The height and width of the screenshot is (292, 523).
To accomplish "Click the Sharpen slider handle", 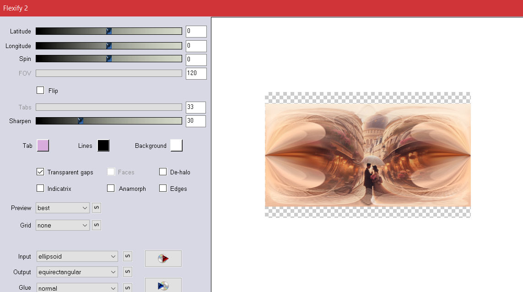I will pyautogui.click(x=81, y=121).
